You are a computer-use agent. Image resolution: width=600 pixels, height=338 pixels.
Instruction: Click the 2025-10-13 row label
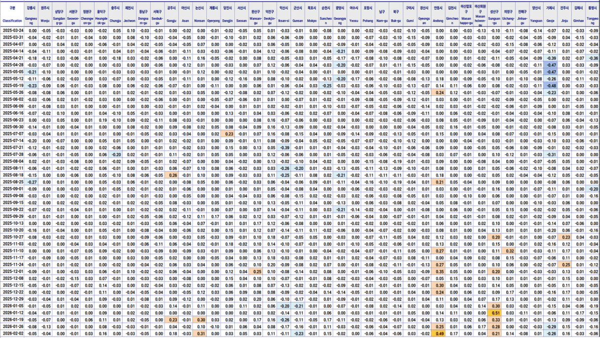click(x=12, y=223)
